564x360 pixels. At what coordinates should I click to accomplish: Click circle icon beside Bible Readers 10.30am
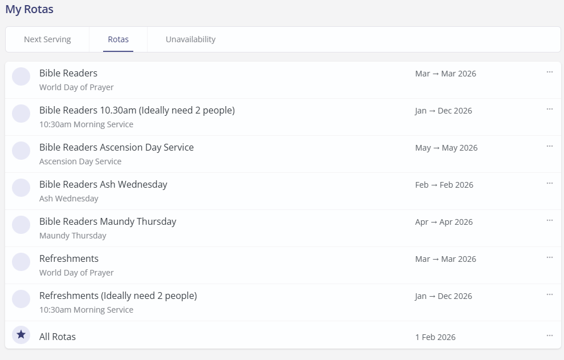click(x=21, y=114)
